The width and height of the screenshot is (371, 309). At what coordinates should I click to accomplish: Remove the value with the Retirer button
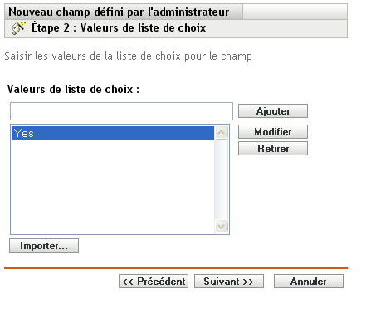[x=273, y=149]
